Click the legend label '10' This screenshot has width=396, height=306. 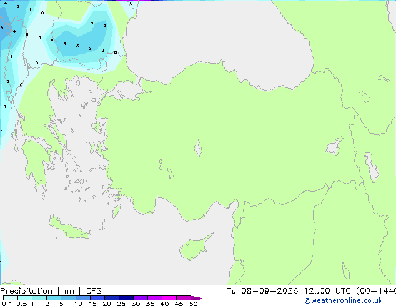coord(78,304)
